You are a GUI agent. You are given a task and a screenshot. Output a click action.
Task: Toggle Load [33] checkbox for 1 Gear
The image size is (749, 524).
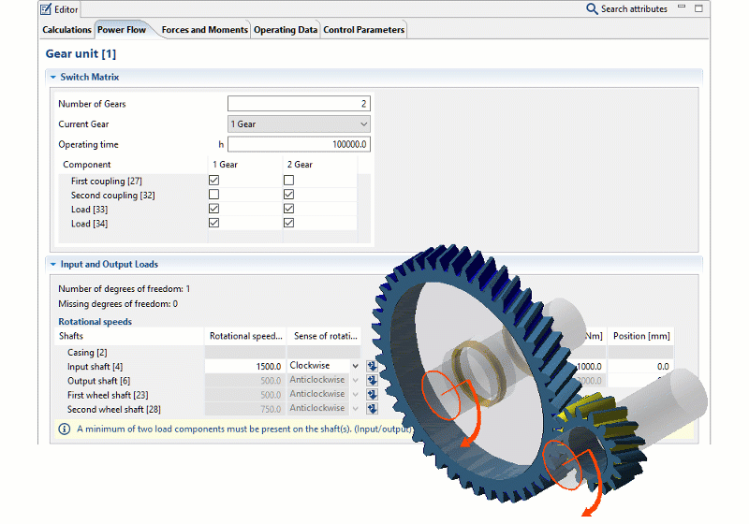(x=214, y=209)
